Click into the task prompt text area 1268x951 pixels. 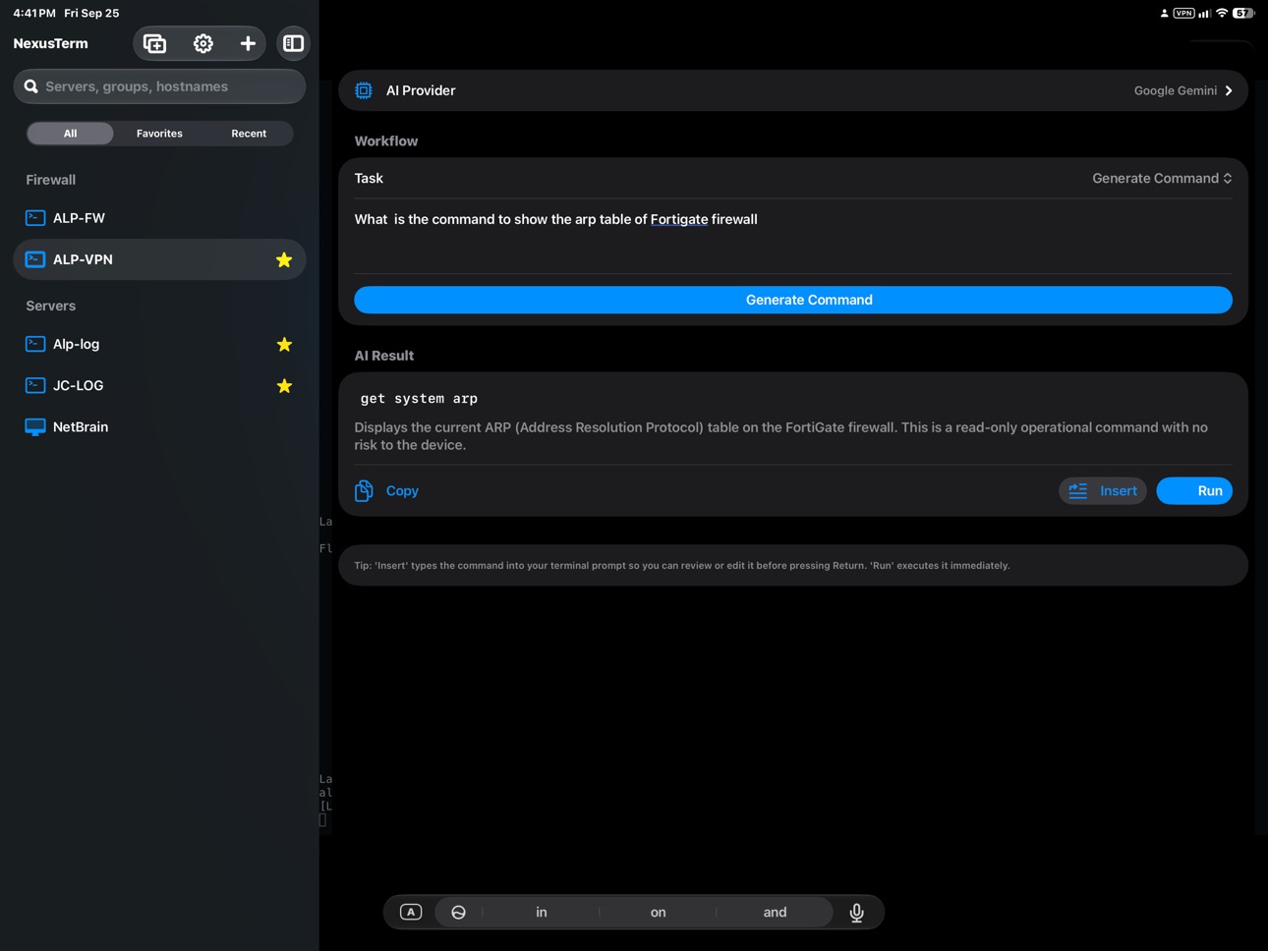[x=793, y=236]
